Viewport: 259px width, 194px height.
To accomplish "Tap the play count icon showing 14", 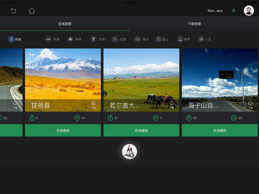I will pyautogui.click(x=77, y=118).
